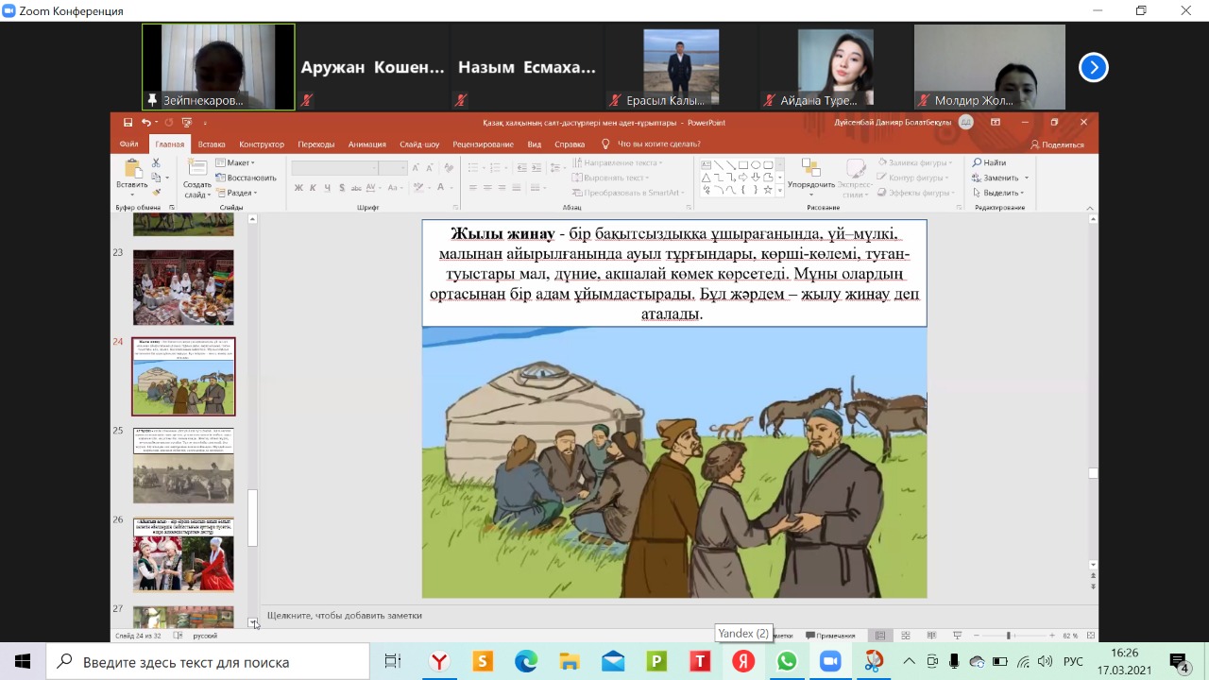Select the star shape in shapes gallery
Screen dimensions: 1209x680
tap(767, 190)
